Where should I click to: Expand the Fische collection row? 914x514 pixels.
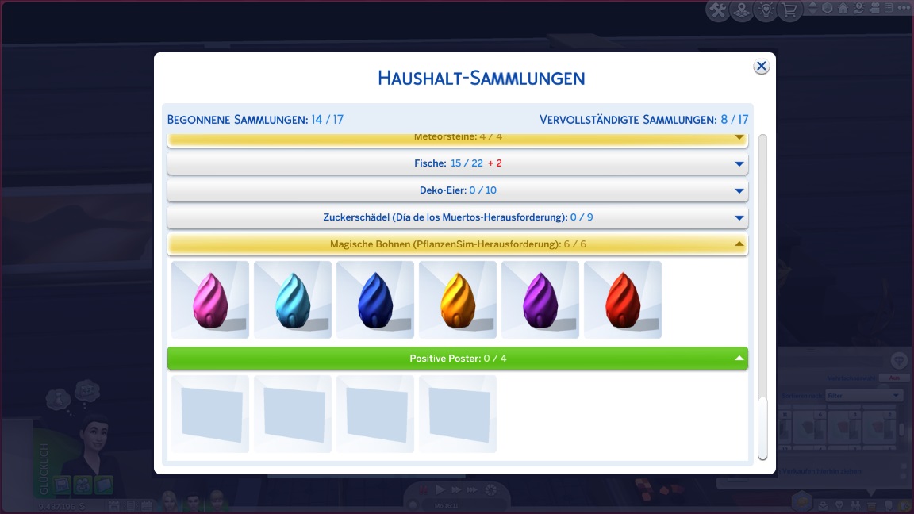pyautogui.click(x=457, y=163)
